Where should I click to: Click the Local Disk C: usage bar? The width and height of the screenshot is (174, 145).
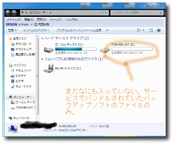tap(76, 49)
